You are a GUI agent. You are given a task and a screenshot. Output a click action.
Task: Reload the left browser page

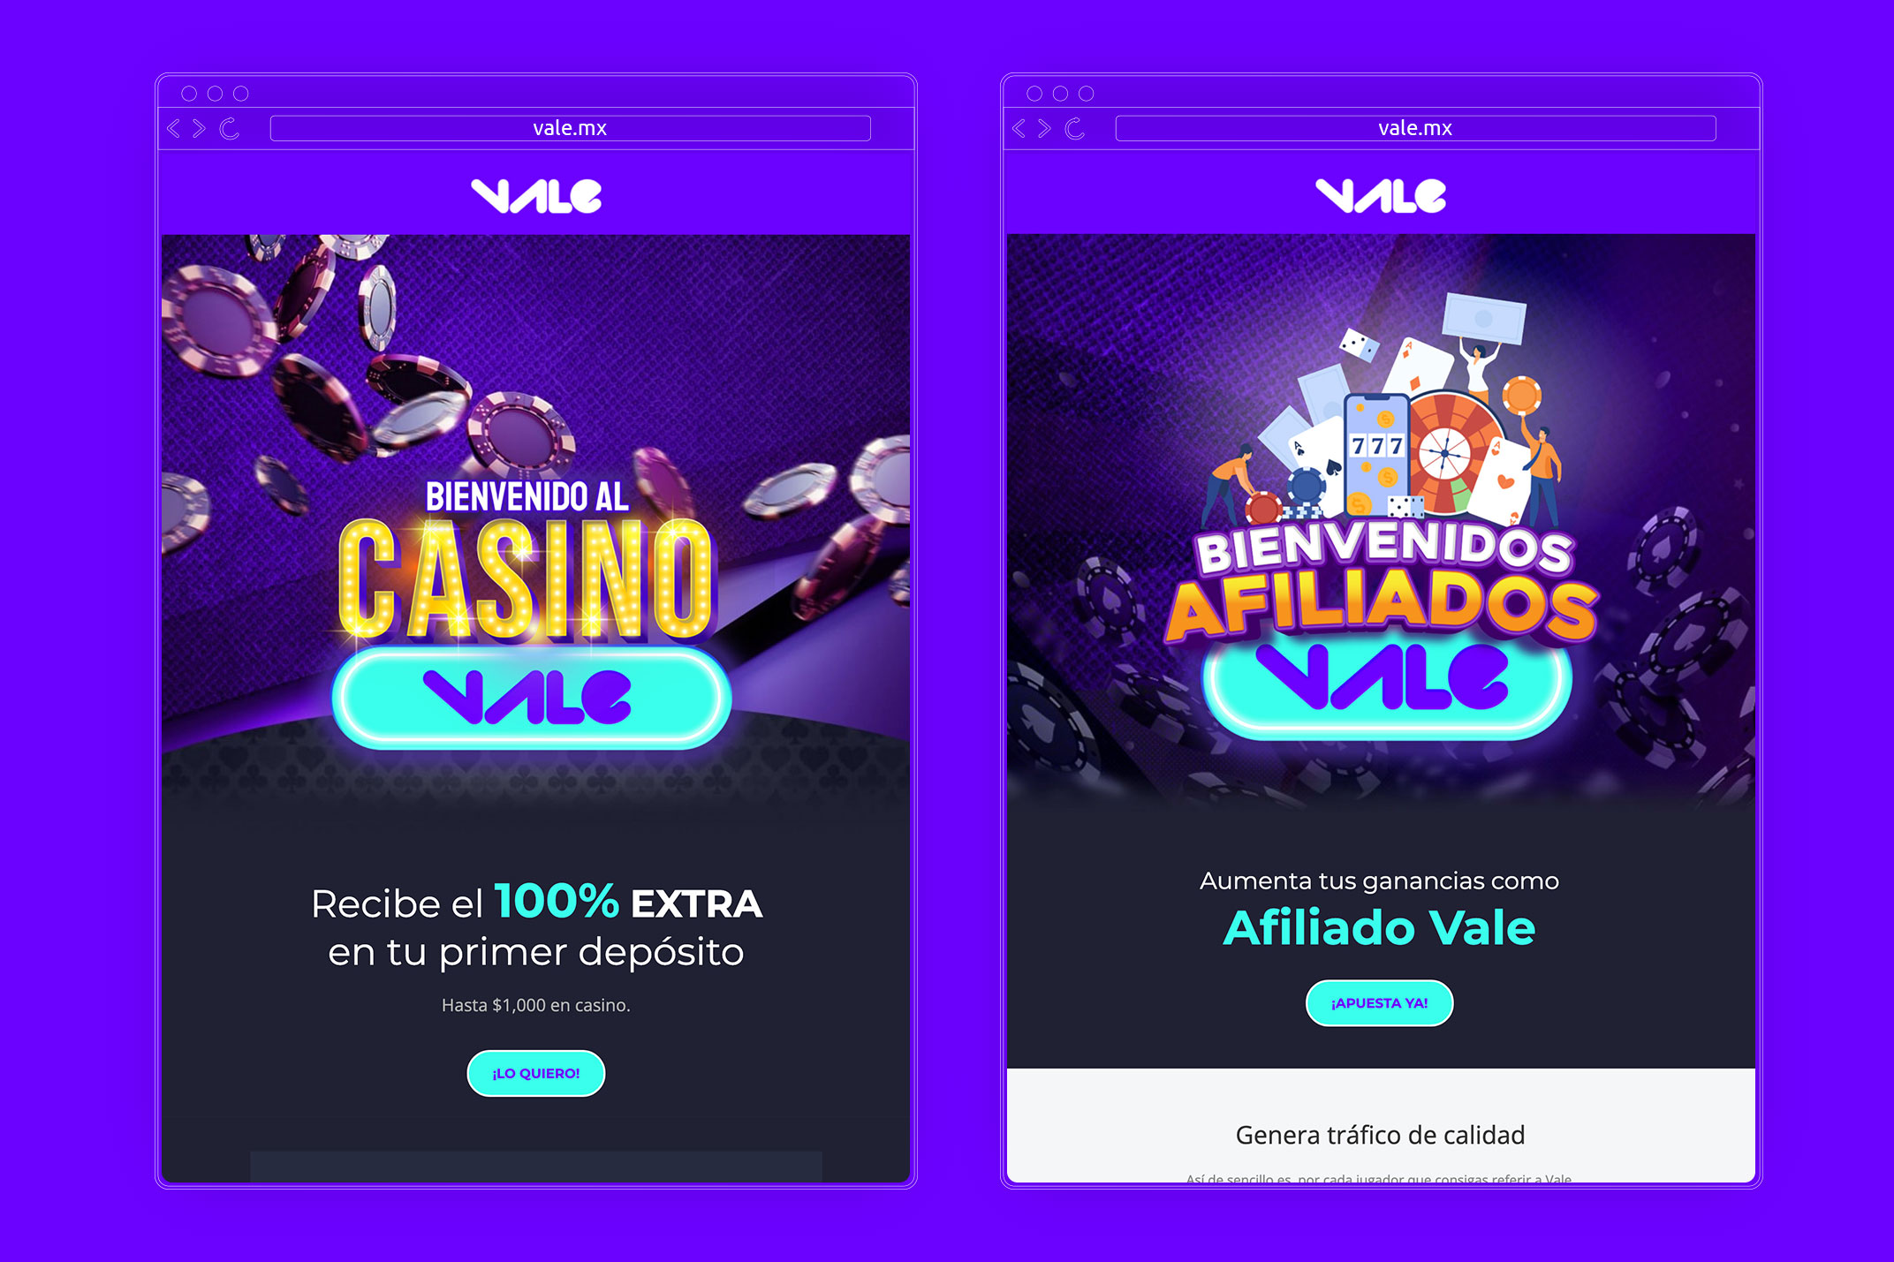pos(230,129)
